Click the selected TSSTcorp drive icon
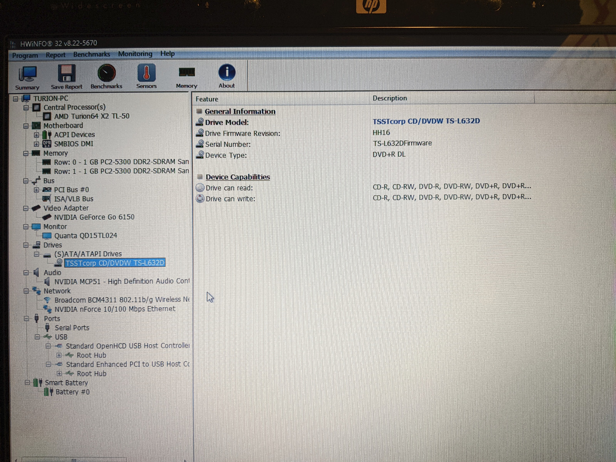This screenshot has height=462, width=616. point(59,263)
